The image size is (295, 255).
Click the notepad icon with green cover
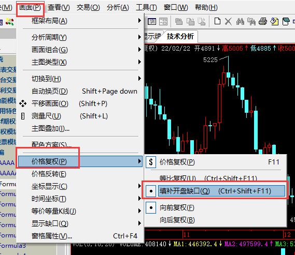pos(286,21)
